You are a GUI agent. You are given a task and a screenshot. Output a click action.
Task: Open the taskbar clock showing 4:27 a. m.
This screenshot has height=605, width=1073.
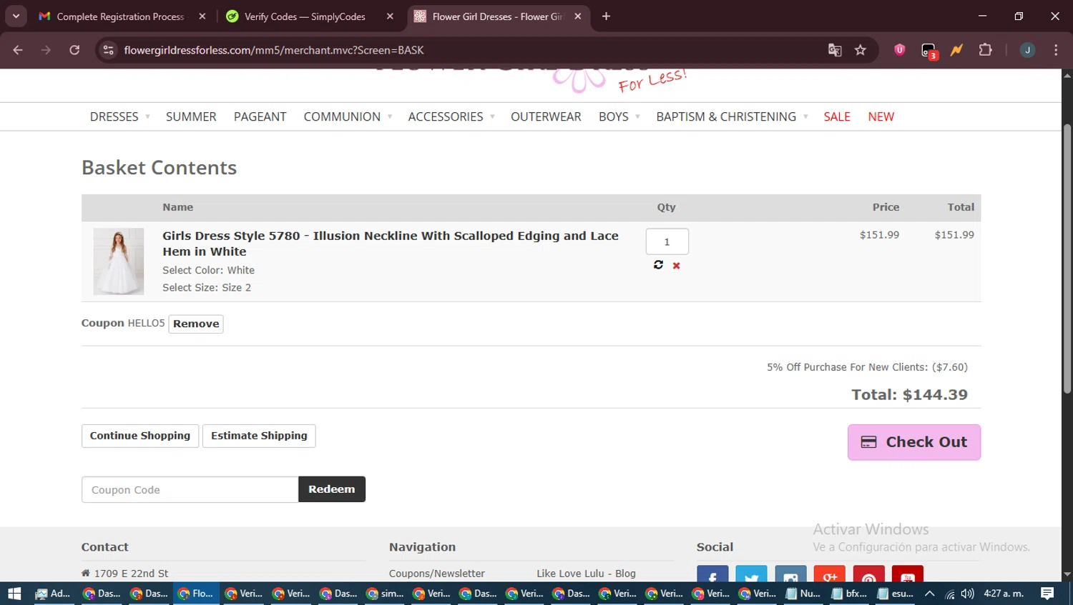1004,594
